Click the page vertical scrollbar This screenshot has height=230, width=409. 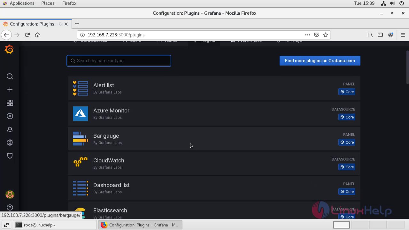407,67
